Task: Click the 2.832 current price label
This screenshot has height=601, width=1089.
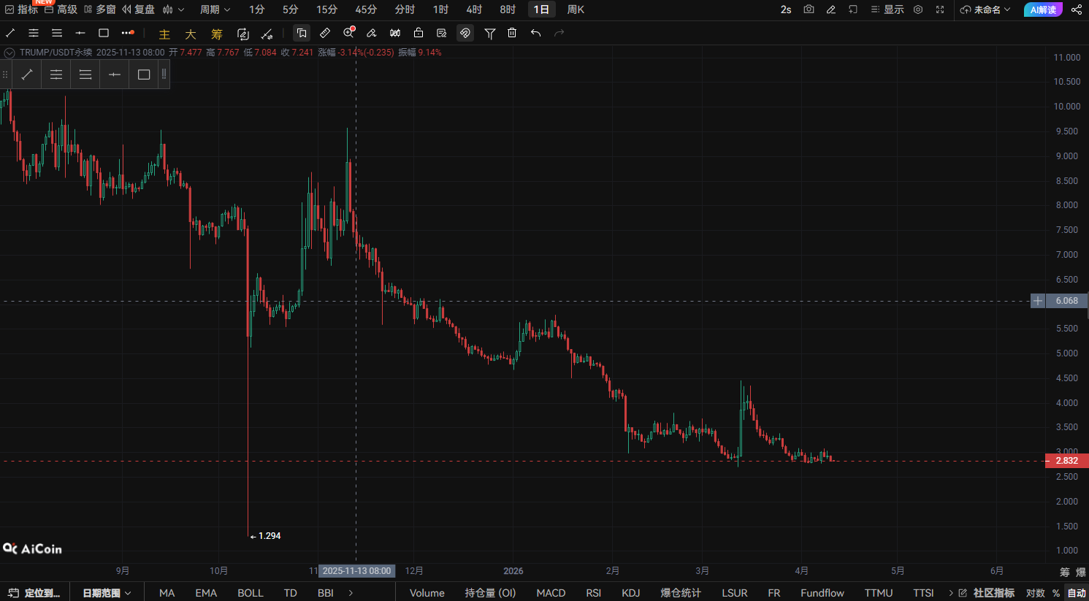Action: [1067, 461]
